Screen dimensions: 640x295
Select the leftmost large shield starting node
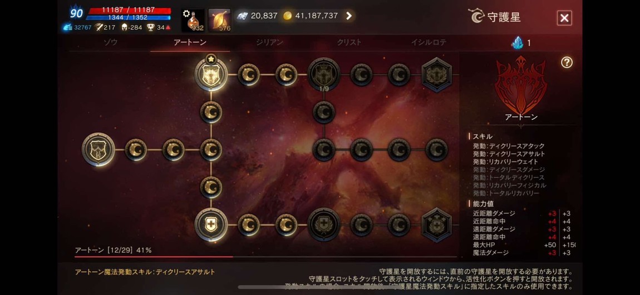99,149
